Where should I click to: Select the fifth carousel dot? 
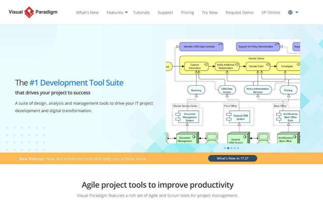pyautogui.click(x=238, y=148)
